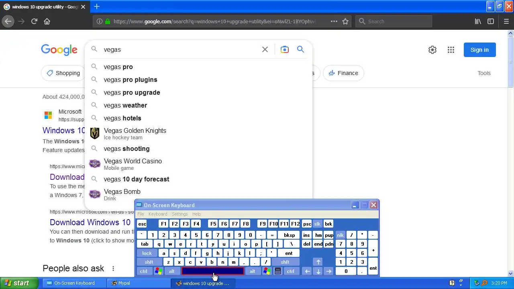
Task: Open the Tools search option
Action: [x=484, y=73]
